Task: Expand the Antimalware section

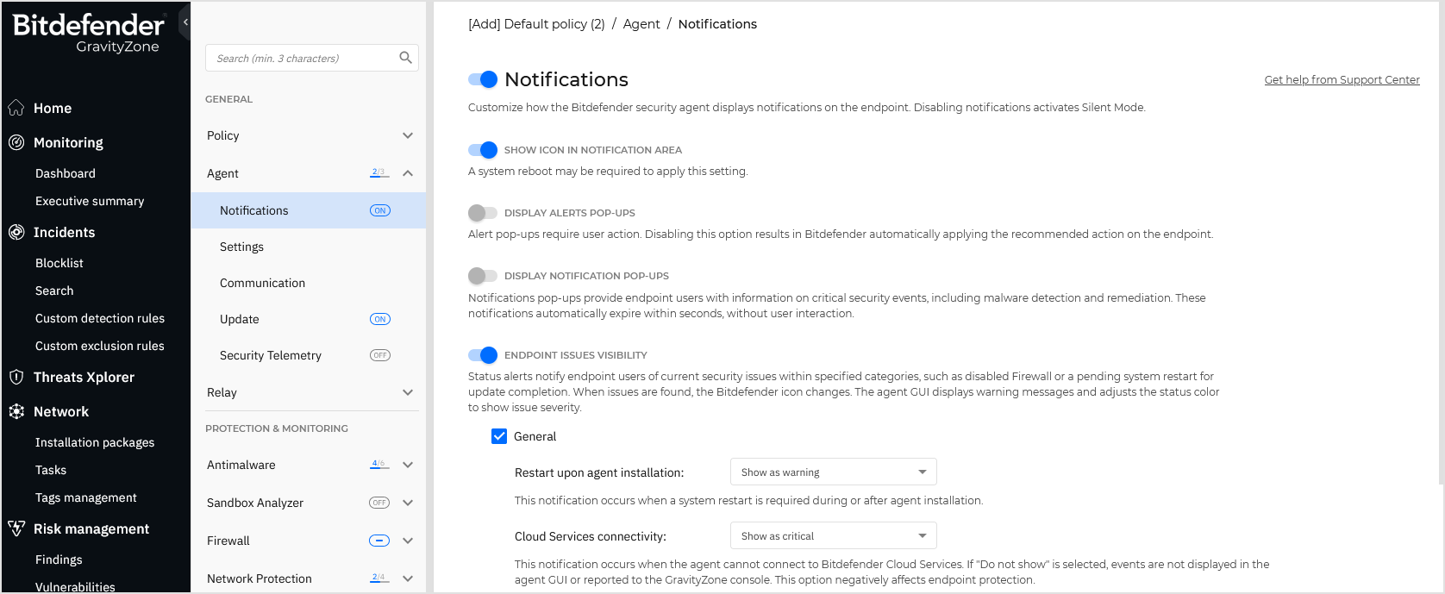Action: tap(408, 465)
